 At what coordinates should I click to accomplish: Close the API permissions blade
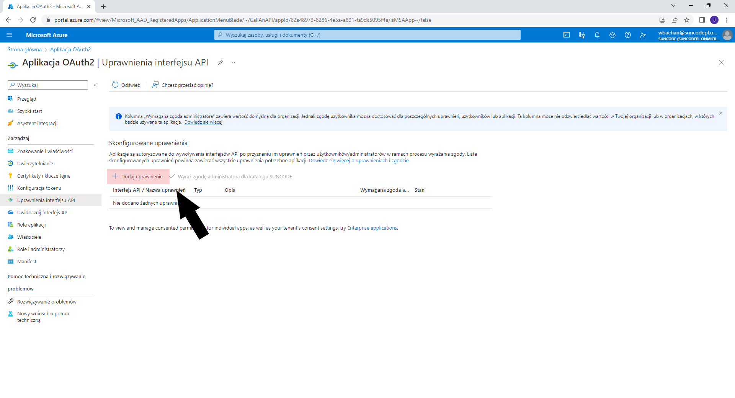[721, 62]
